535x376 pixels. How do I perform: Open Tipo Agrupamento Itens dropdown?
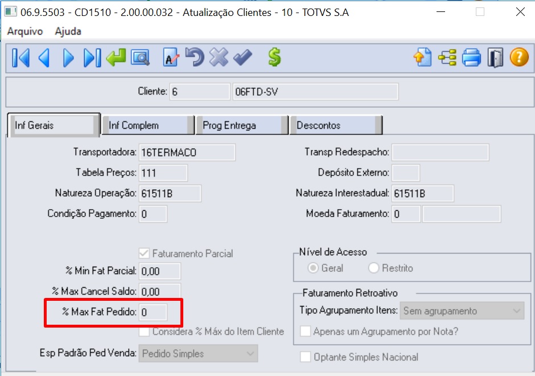tap(462, 311)
